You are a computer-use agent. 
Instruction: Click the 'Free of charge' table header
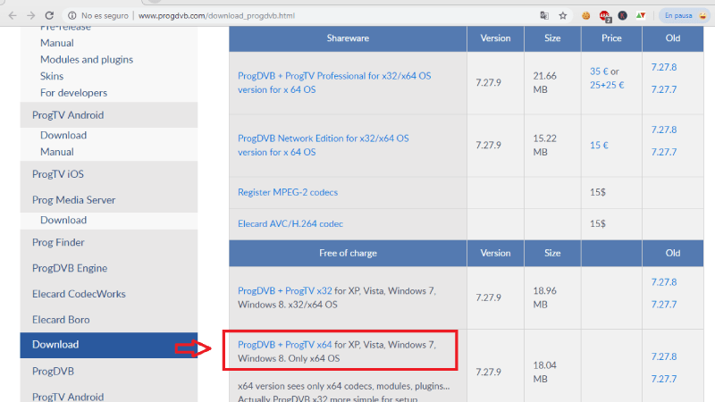tap(348, 253)
